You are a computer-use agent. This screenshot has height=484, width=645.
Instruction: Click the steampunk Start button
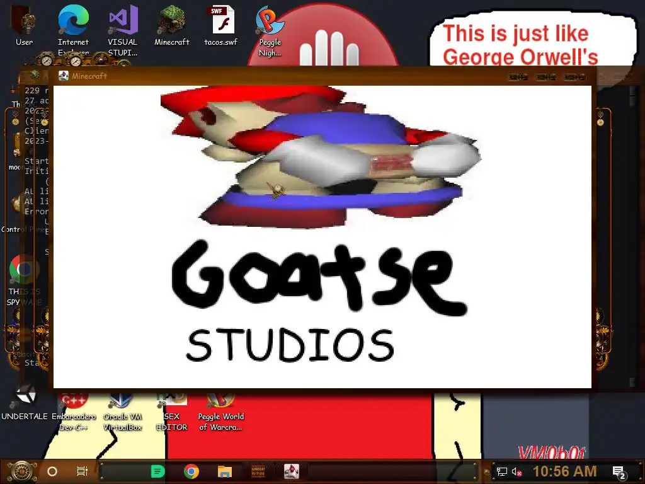pyautogui.click(x=21, y=471)
